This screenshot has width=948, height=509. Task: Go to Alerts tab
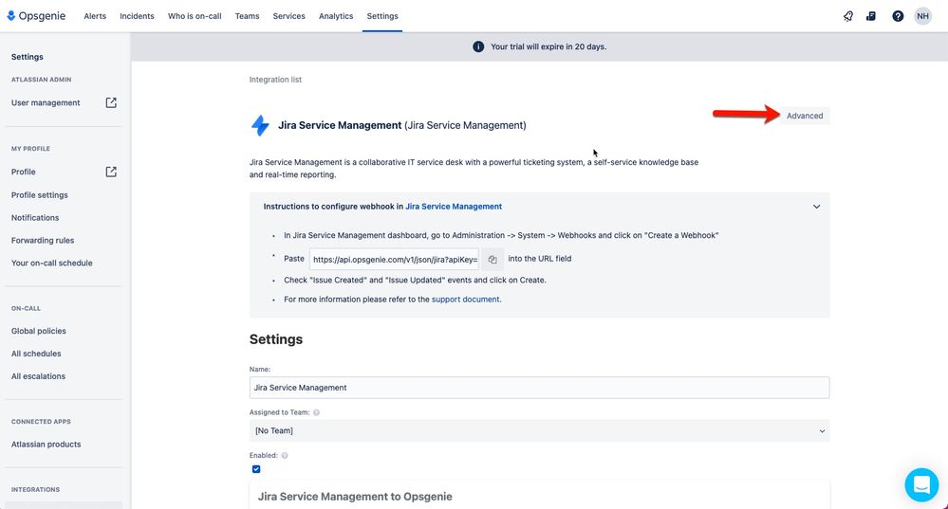[x=95, y=16]
